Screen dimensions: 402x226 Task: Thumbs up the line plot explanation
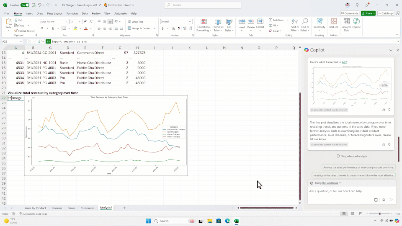pos(384,144)
